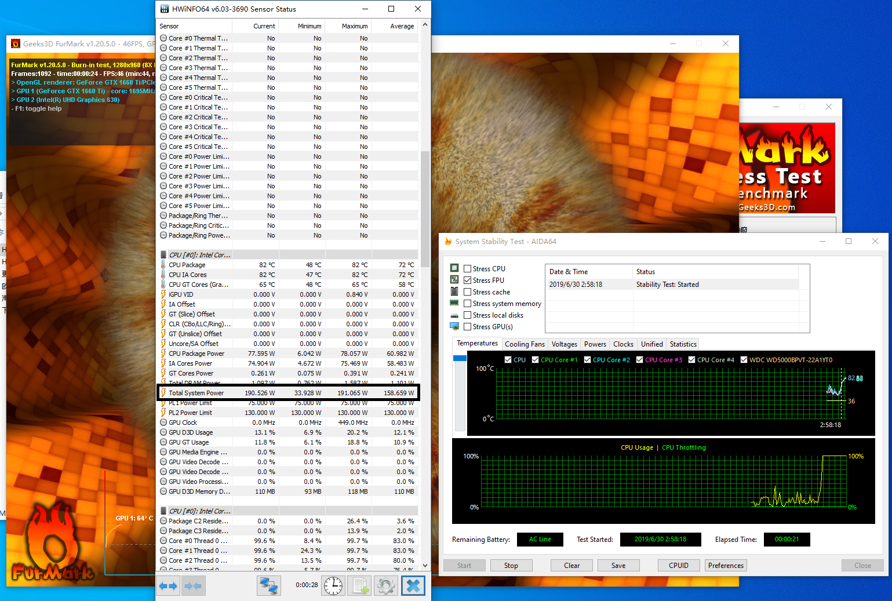Click the log-to-file spreadsheet icon in HWiNFO
Image resolution: width=892 pixels, height=601 pixels.
360,586
